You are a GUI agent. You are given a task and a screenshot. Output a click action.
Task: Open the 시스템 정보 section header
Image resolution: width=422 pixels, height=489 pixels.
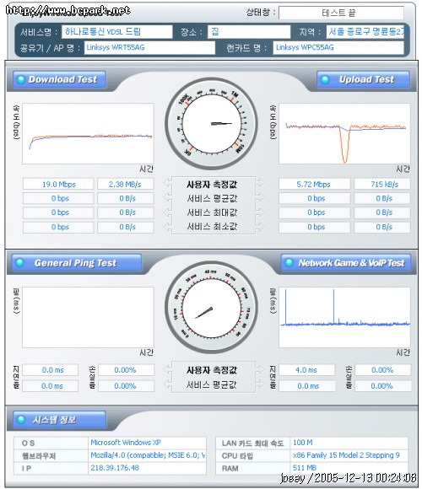point(59,420)
